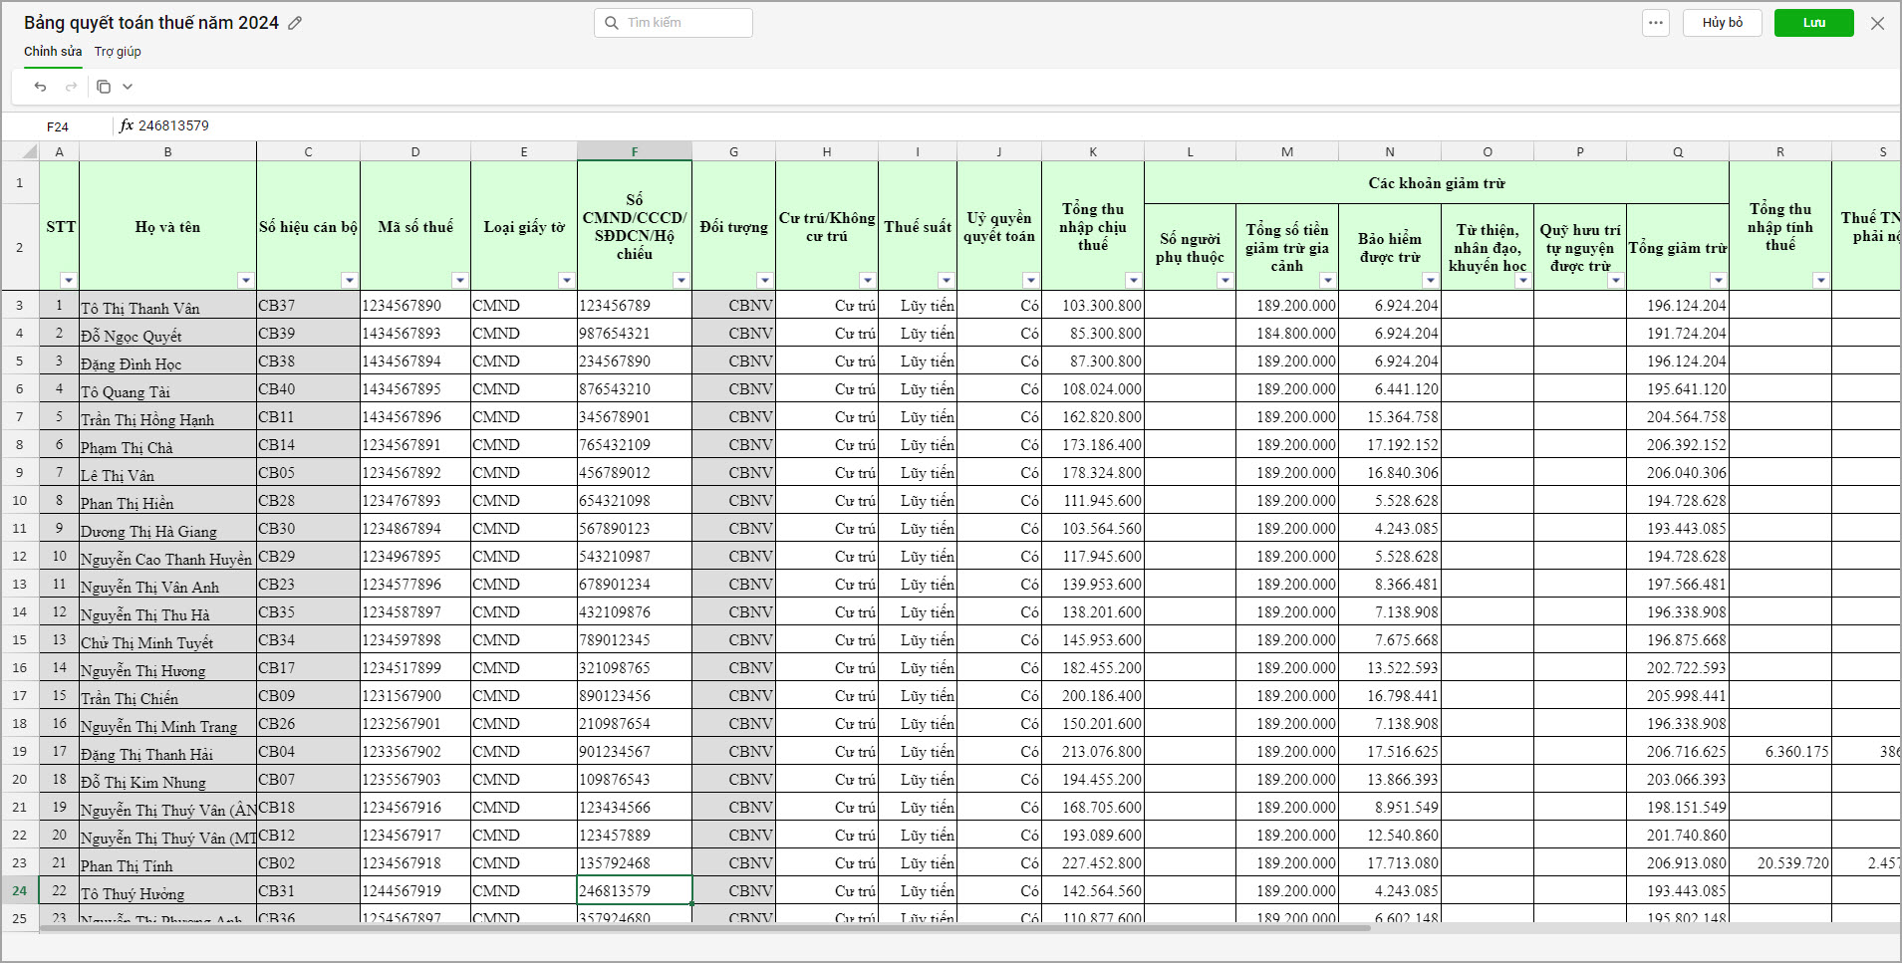Open the Trợ giúp tab
This screenshot has height=963, width=1902.
coord(118,52)
